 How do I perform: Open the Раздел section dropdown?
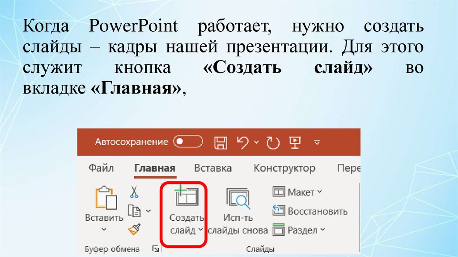(299, 230)
